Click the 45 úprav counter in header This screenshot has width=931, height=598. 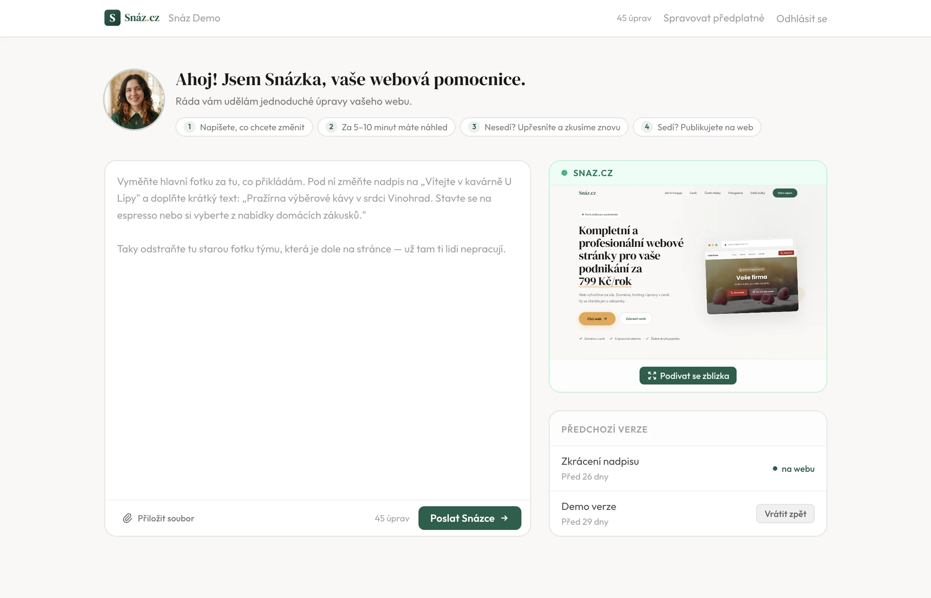634,18
